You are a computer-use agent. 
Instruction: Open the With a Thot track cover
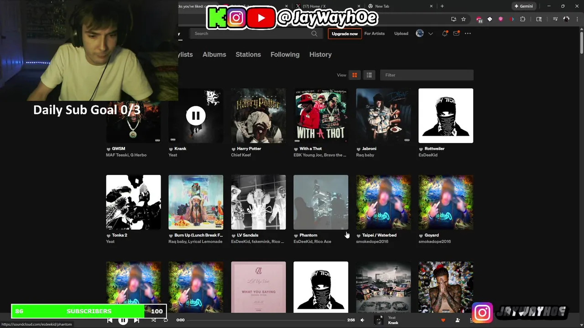tap(321, 116)
